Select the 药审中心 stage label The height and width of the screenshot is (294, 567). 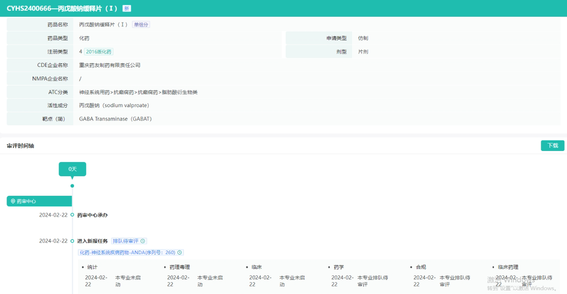(x=27, y=201)
